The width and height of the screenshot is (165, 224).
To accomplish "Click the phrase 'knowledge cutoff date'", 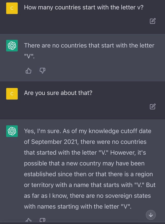I will (120, 131).
